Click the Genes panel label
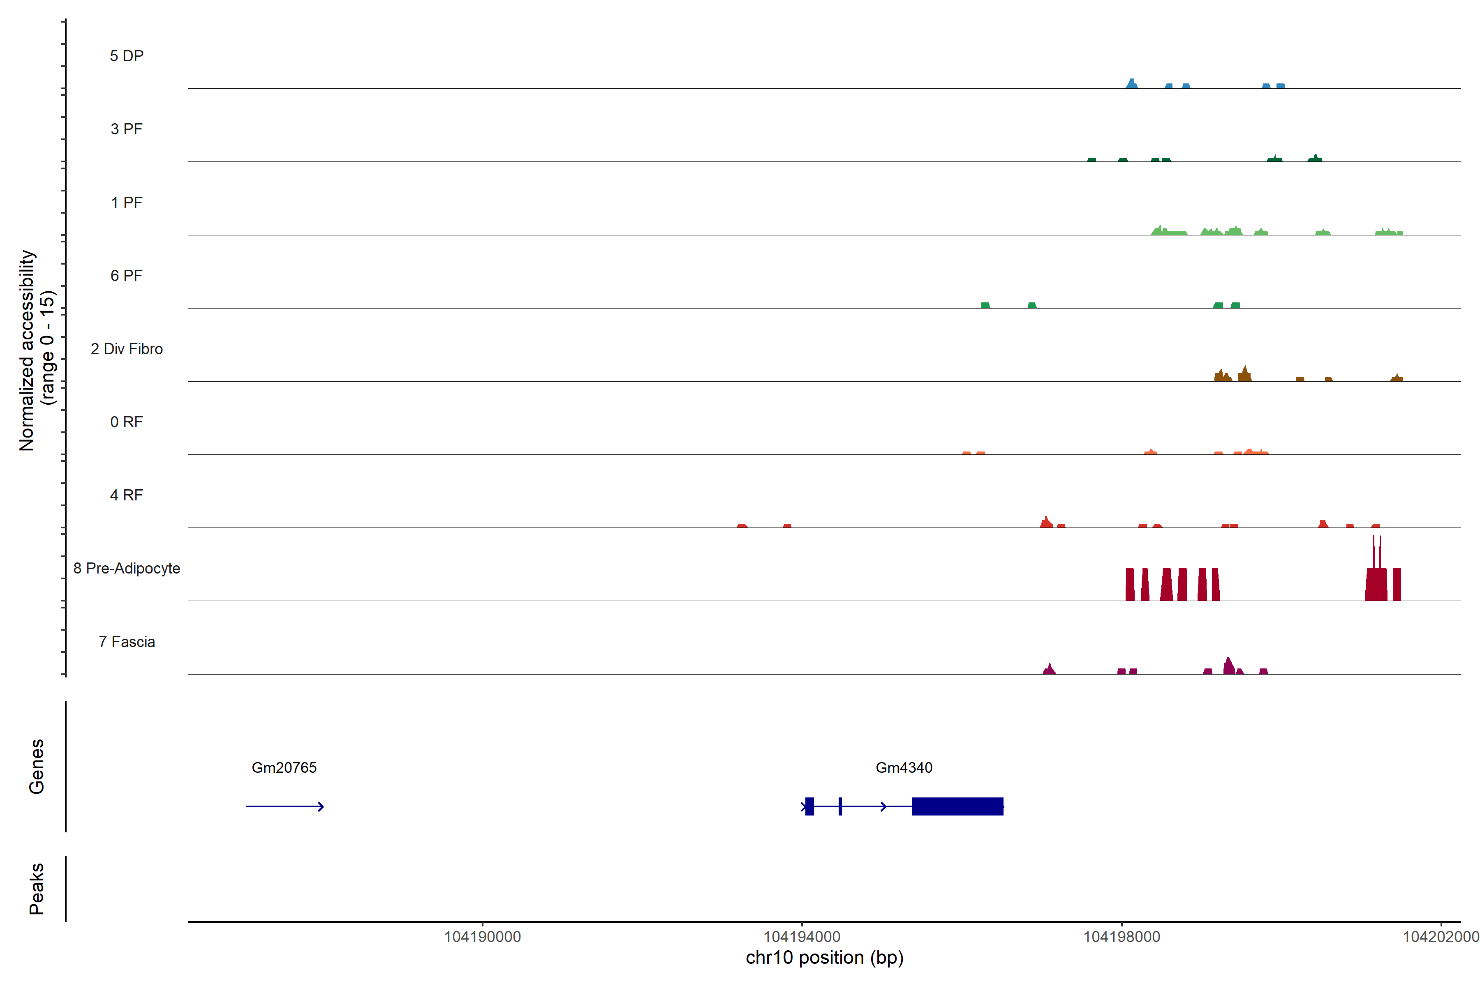This screenshot has height=986, width=1480. pyautogui.click(x=37, y=766)
